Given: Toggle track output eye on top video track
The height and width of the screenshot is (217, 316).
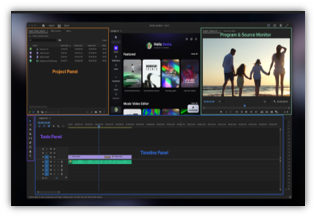Looking at the screenshot, I should (55, 149).
